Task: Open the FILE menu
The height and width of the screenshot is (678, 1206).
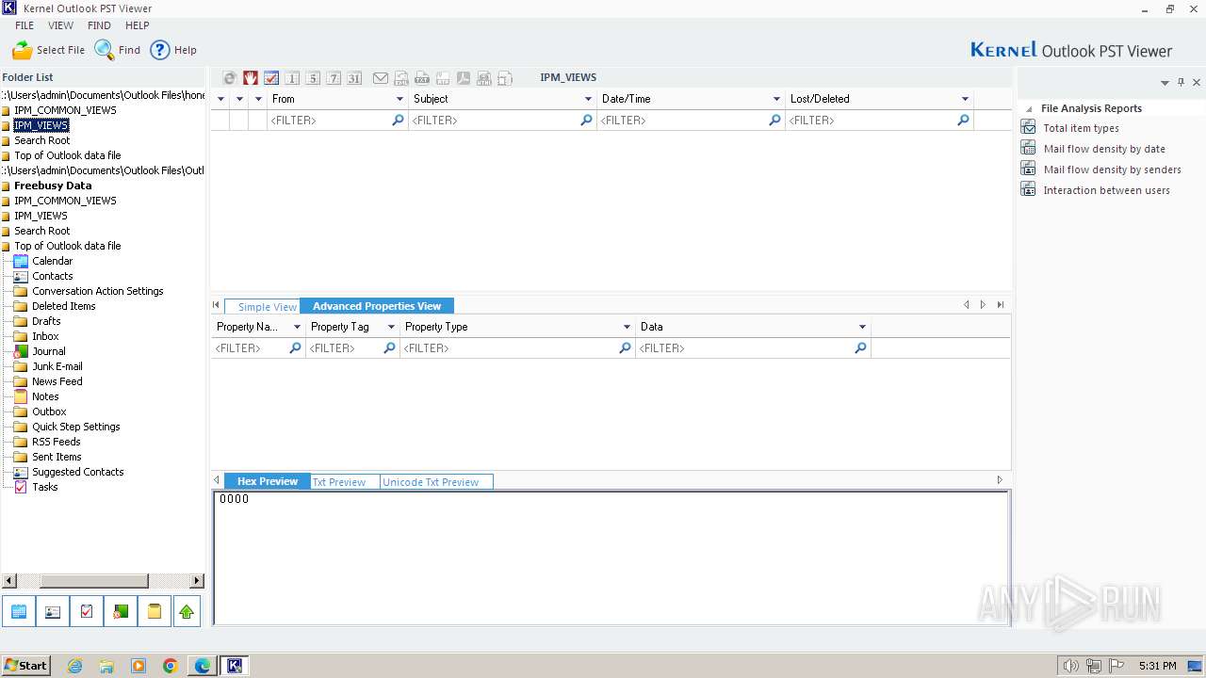Action: (24, 25)
